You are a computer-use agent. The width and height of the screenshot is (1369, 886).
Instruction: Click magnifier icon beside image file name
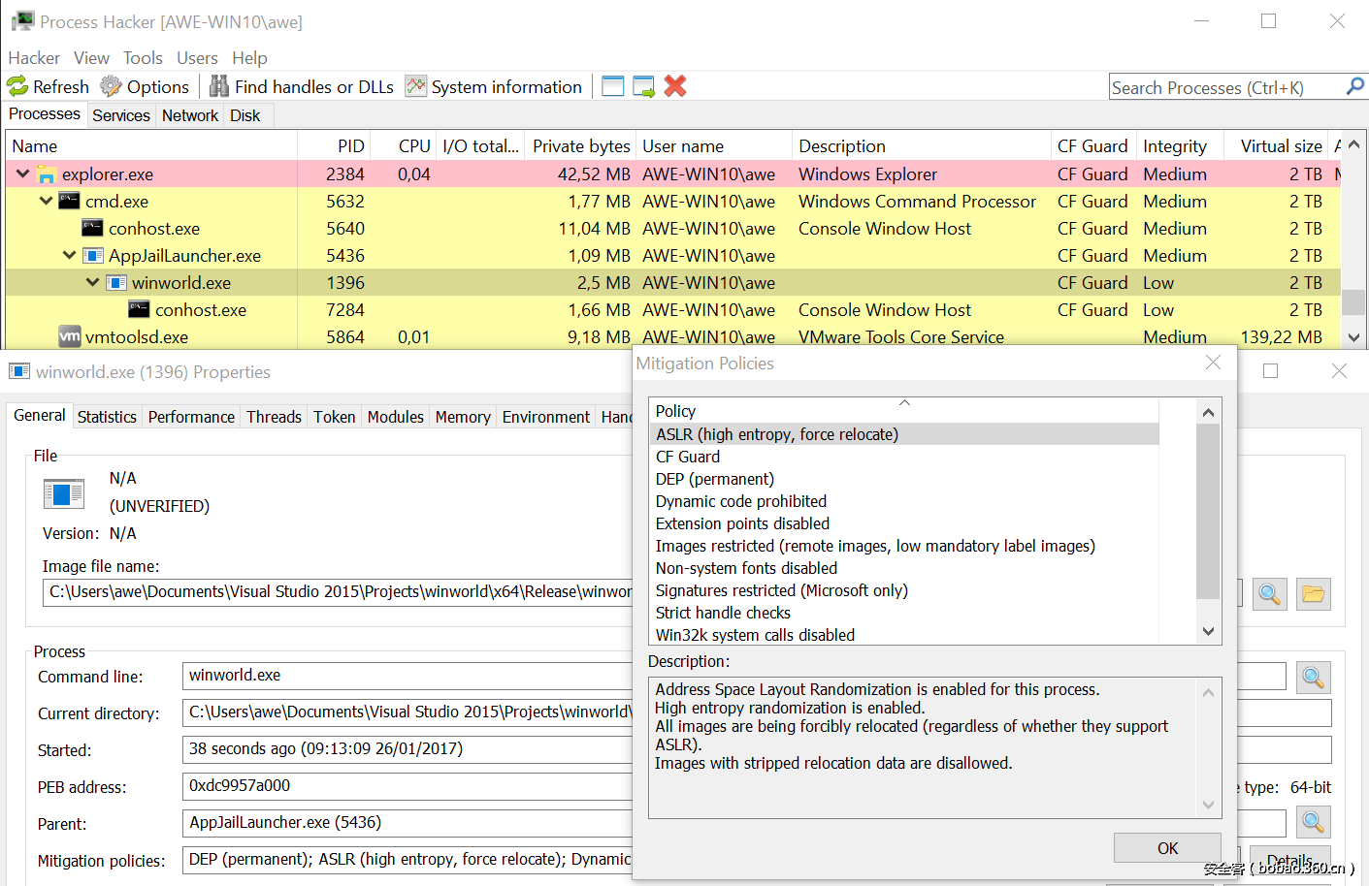[1269, 593]
